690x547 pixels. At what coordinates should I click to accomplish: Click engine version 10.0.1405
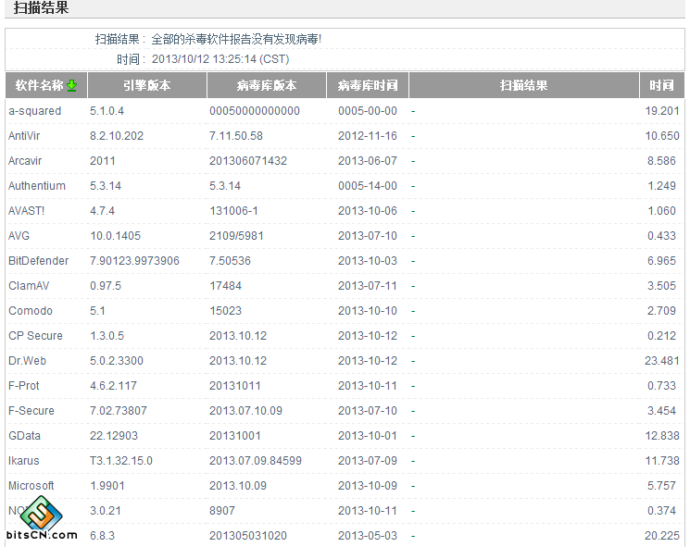click(115, 236)
